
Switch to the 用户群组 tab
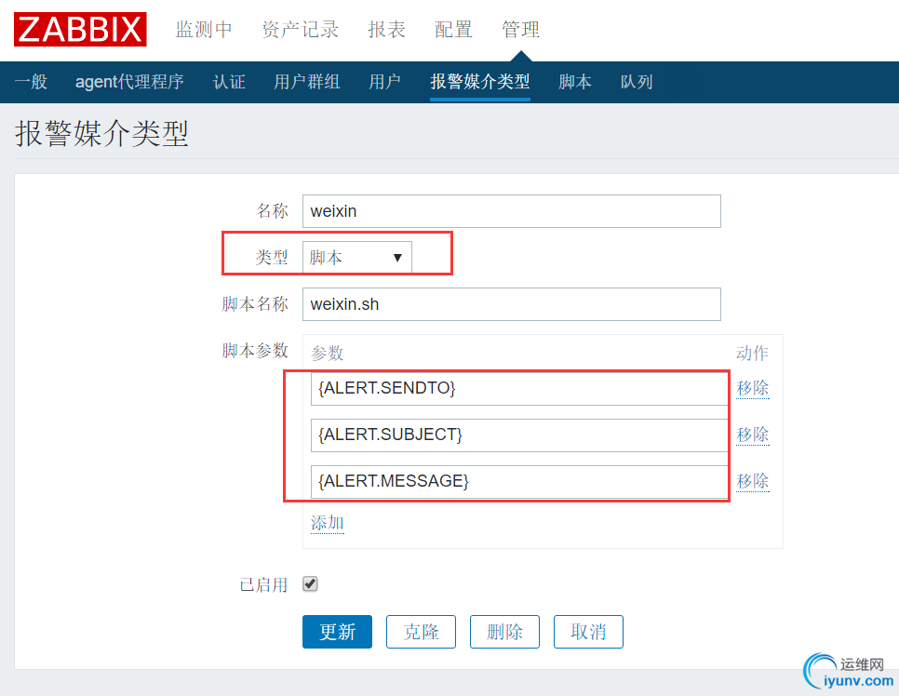tap(307, 82)
